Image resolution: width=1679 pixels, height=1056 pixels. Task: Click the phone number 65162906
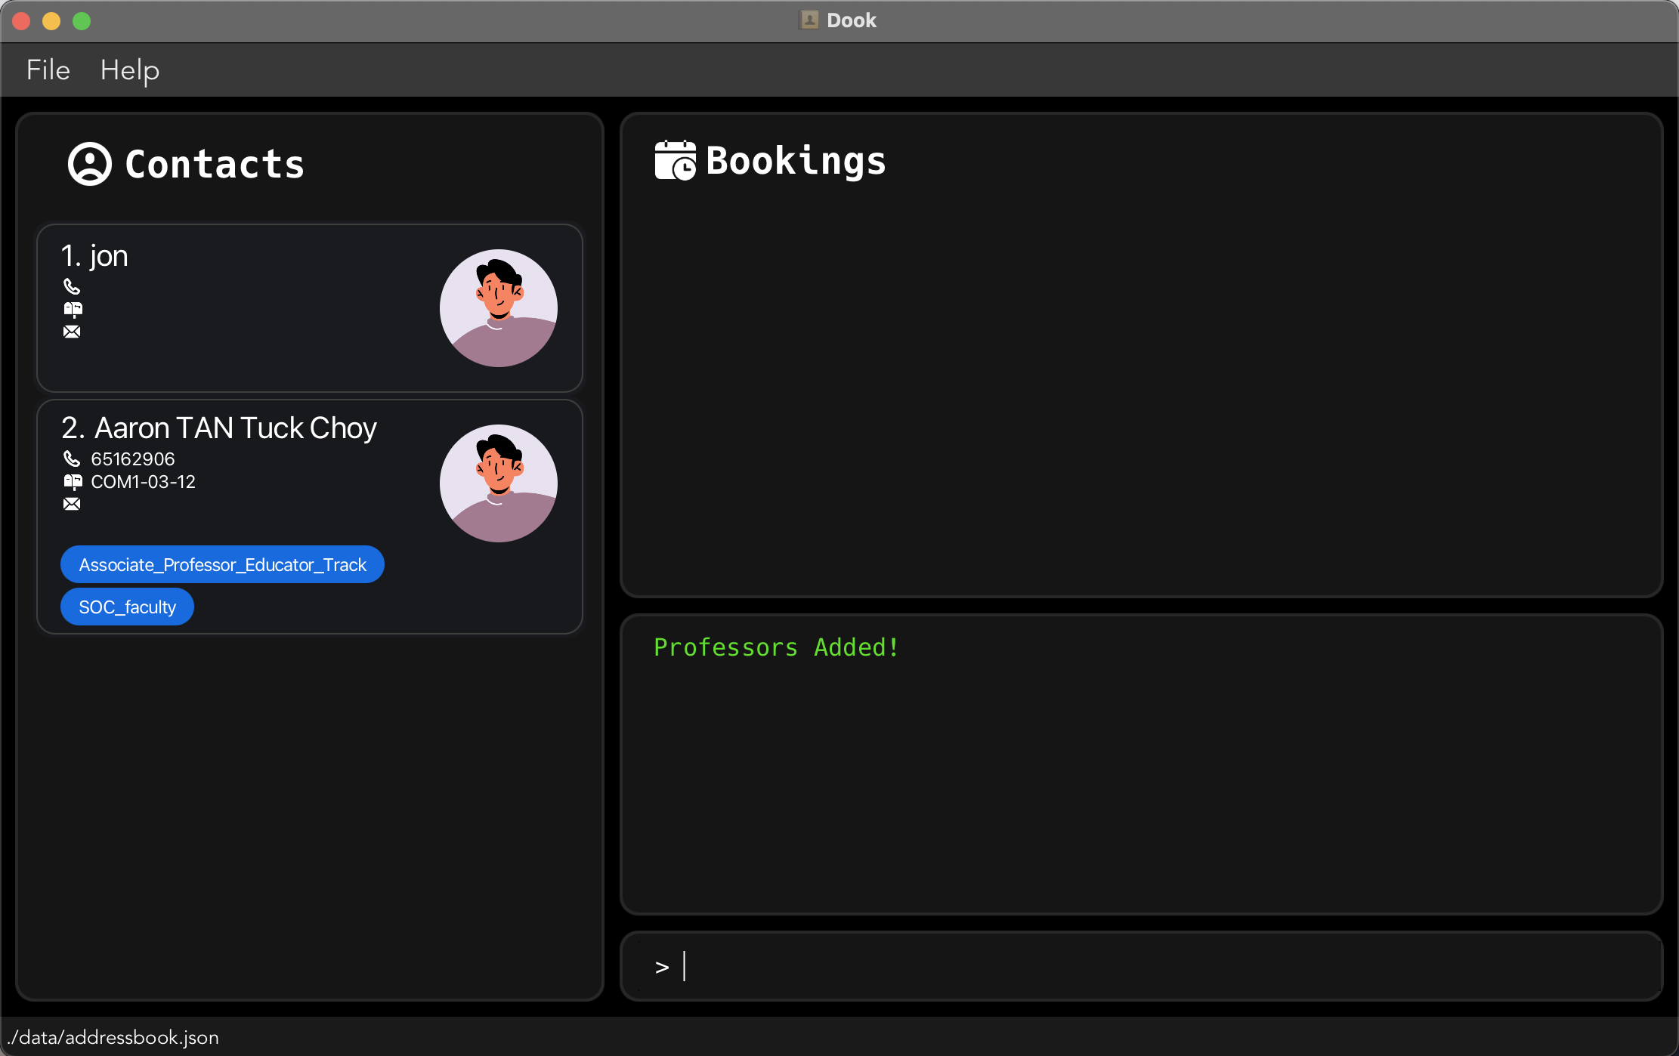coord(133,459)
